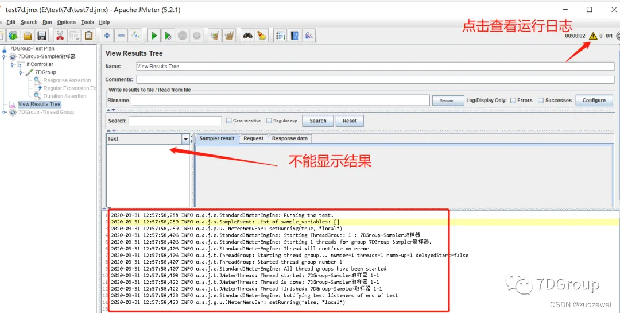Enable the Case sensitive checkbox

click(x=228, y=121)
